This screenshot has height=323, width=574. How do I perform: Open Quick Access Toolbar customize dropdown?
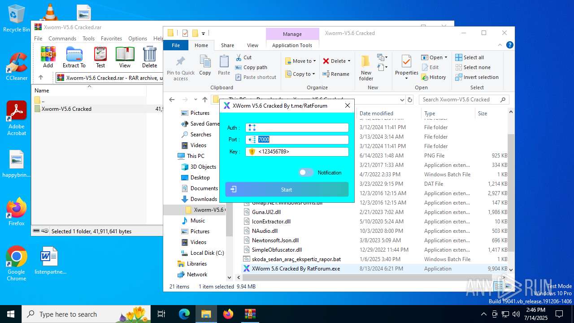(204, 33)
